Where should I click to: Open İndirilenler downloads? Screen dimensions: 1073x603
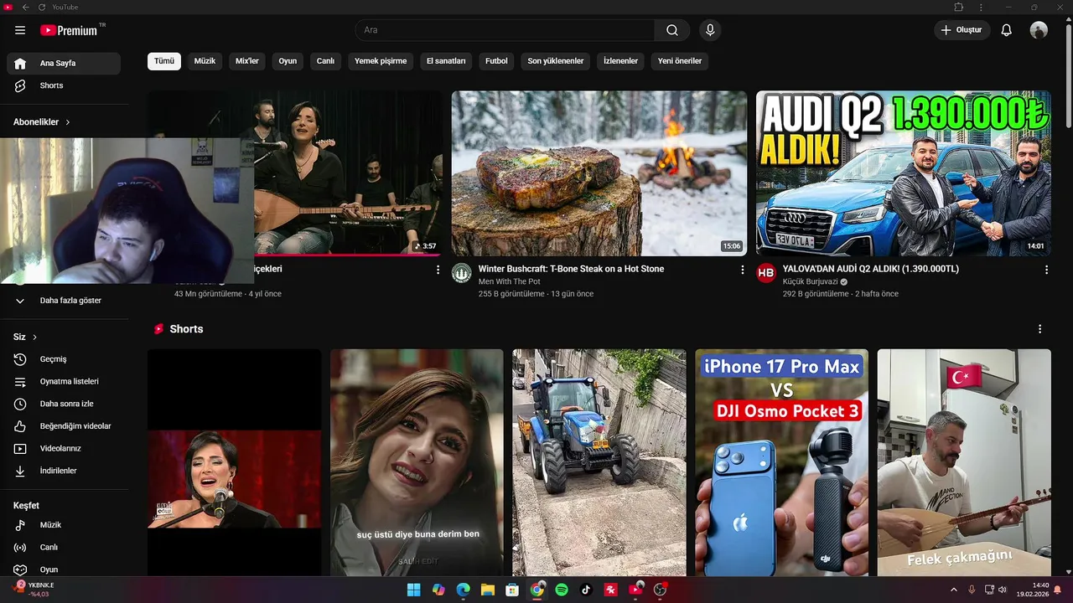pos(64,471)
